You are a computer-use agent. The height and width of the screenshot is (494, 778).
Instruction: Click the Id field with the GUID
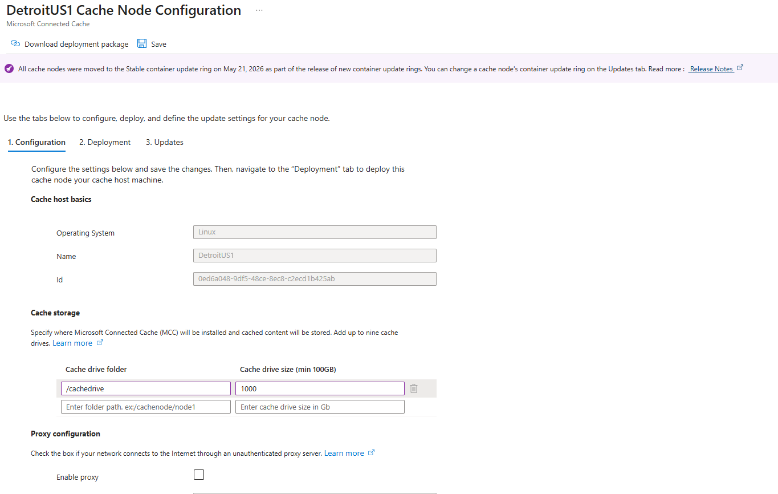pyautogui.click(x=315, y=279)
